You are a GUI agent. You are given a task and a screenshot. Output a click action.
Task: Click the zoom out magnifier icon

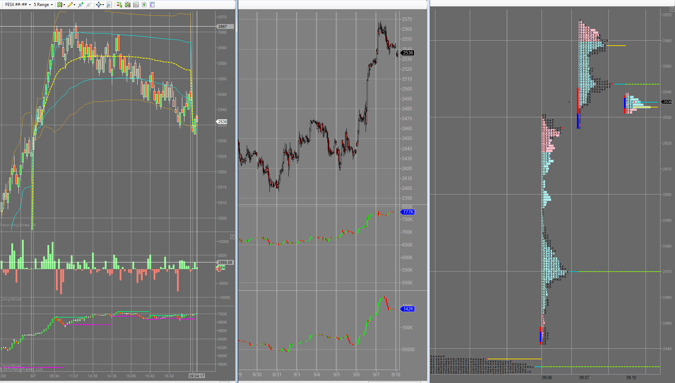click(89, 5)
